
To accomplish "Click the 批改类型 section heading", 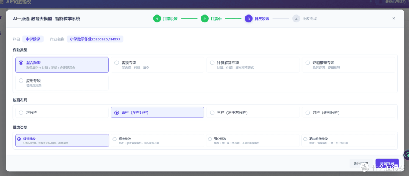I will pos(20,127).
